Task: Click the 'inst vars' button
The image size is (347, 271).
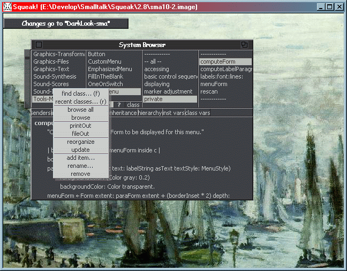Action: (x=174, y=113)
